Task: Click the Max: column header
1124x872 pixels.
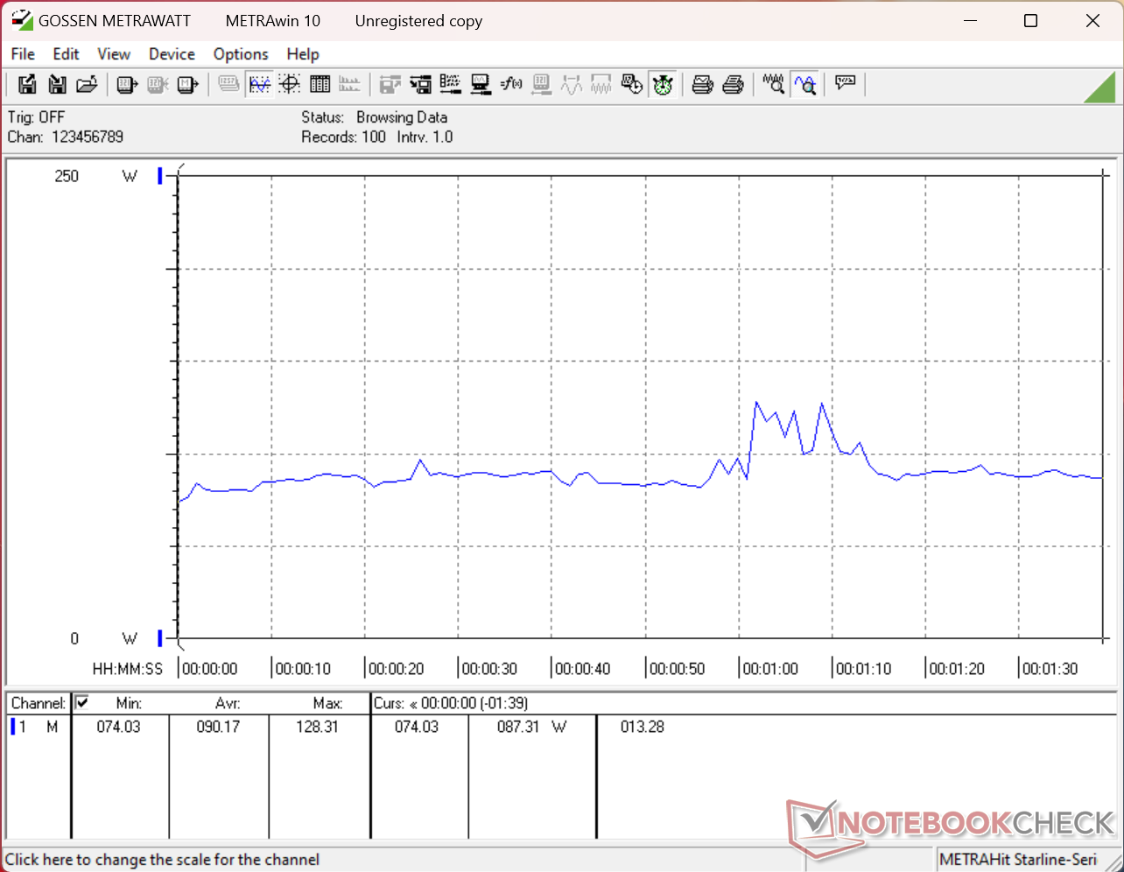Action: (327, 703)
